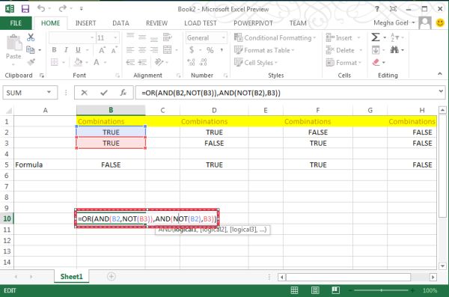Screen dimensions: 449x297
Task: Toggle Center horizontal alignment
Action: [142, 50]
